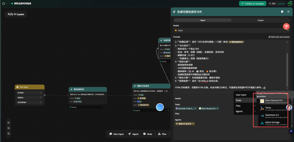Click Success status under 获取当前时间 node

click(74, 107)
